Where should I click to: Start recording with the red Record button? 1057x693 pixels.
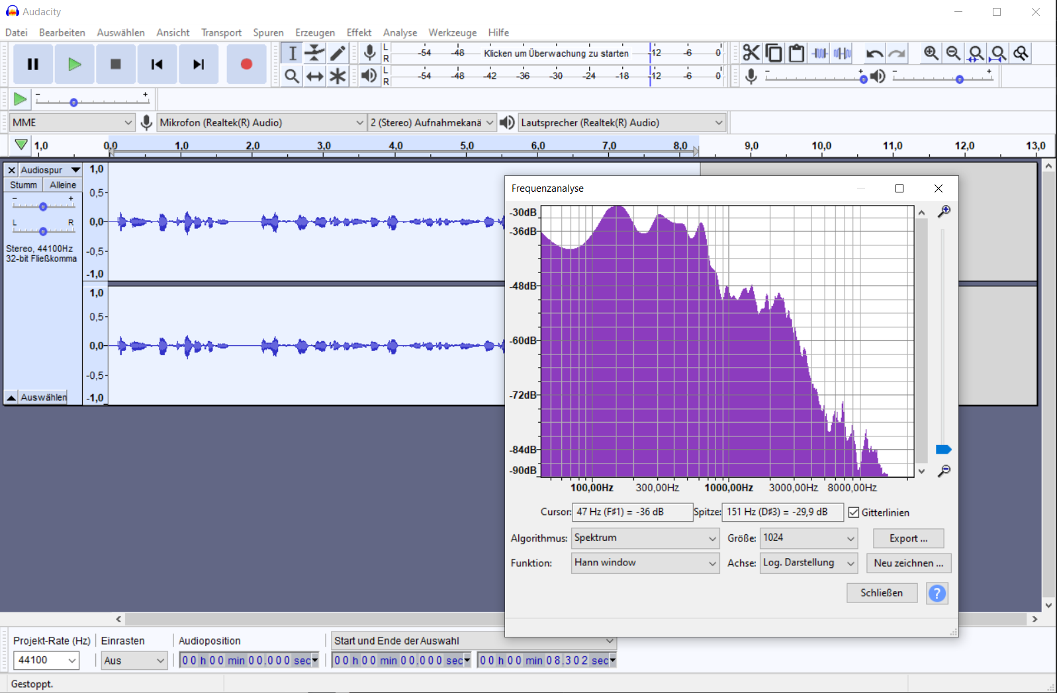[246, 64]
